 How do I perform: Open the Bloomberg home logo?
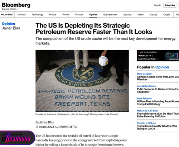click(x=16, y=5)
